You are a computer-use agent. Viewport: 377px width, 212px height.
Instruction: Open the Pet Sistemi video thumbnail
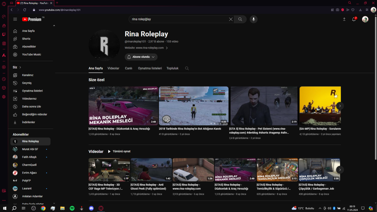click(264, 106)
